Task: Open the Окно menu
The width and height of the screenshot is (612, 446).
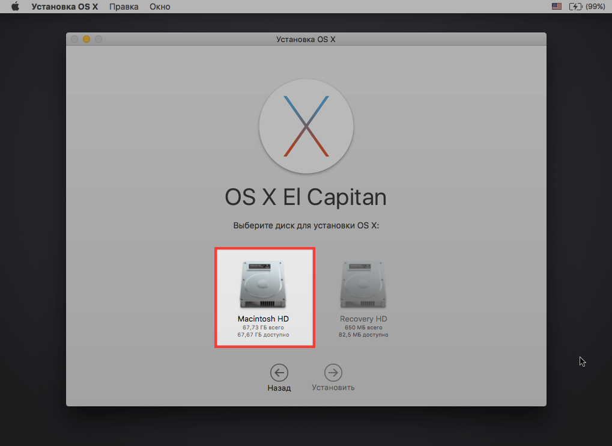Action: [160, 7]
